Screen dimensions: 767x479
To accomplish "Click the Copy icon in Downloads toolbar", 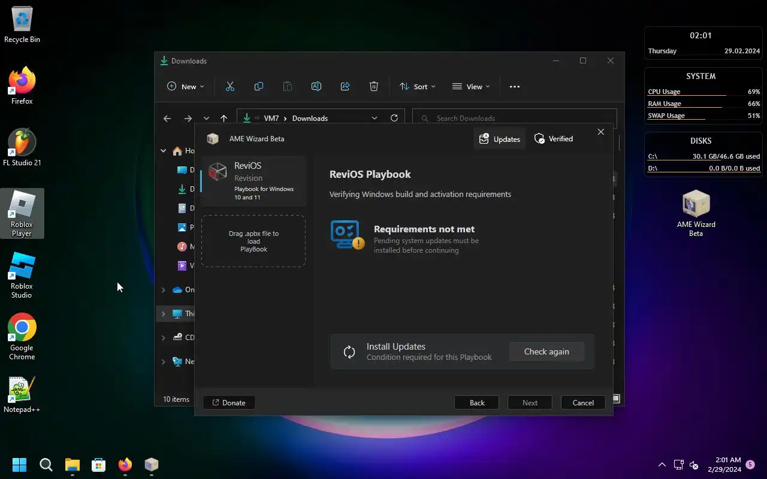I will (259, 86).
